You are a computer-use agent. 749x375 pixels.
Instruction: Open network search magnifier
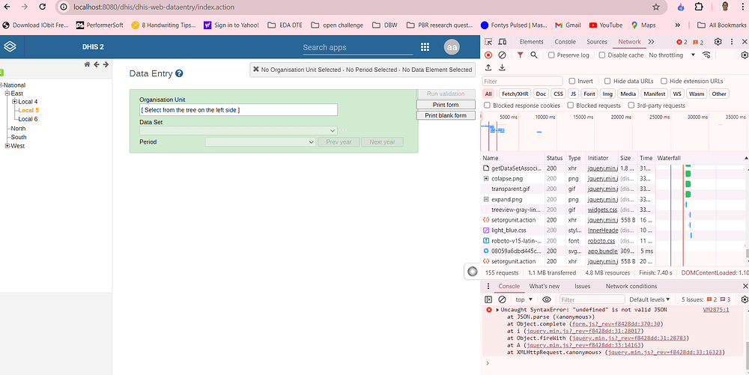[x=534, y=55]
